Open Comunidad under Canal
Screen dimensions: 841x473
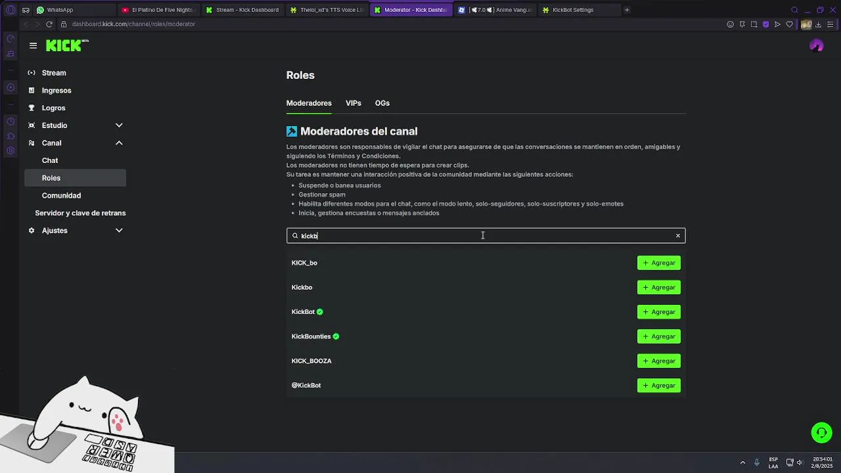[75, 196]
